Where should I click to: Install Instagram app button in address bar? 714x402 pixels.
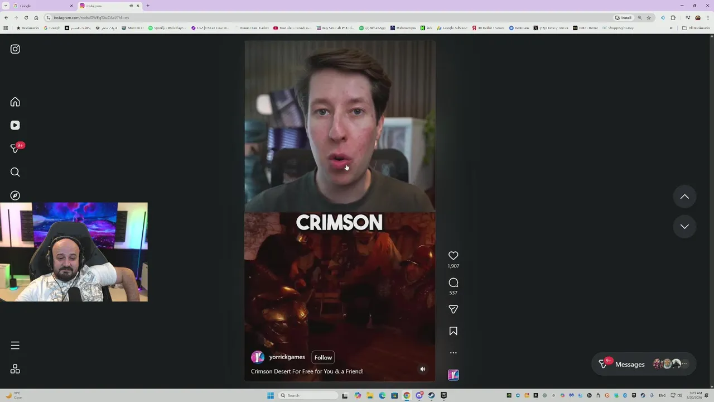[x=624, y=17]
